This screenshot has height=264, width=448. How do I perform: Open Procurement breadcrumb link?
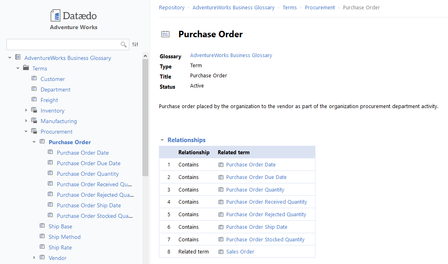320,8
